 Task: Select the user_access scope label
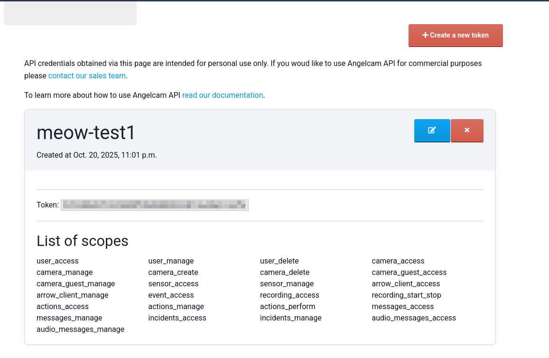tap(57, 261)
